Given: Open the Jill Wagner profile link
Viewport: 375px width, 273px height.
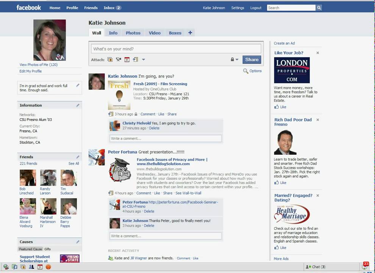Looking at the screenshot, I should click(x=139, y=258).
